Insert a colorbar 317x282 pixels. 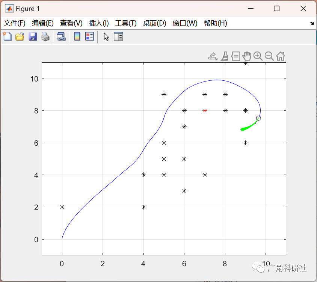coord(77,36)
